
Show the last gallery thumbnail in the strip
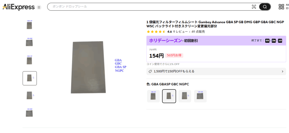[29, 112]
